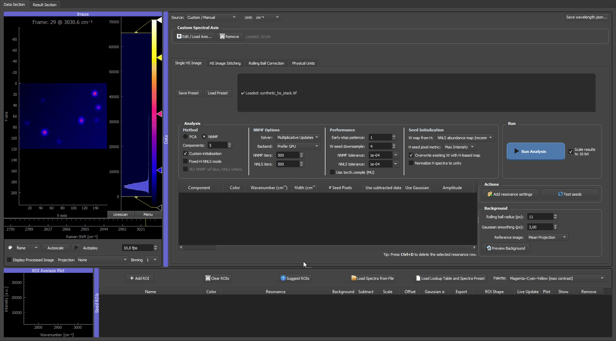Load Spectra from File
Screen dimensions: 616x341
373,278
